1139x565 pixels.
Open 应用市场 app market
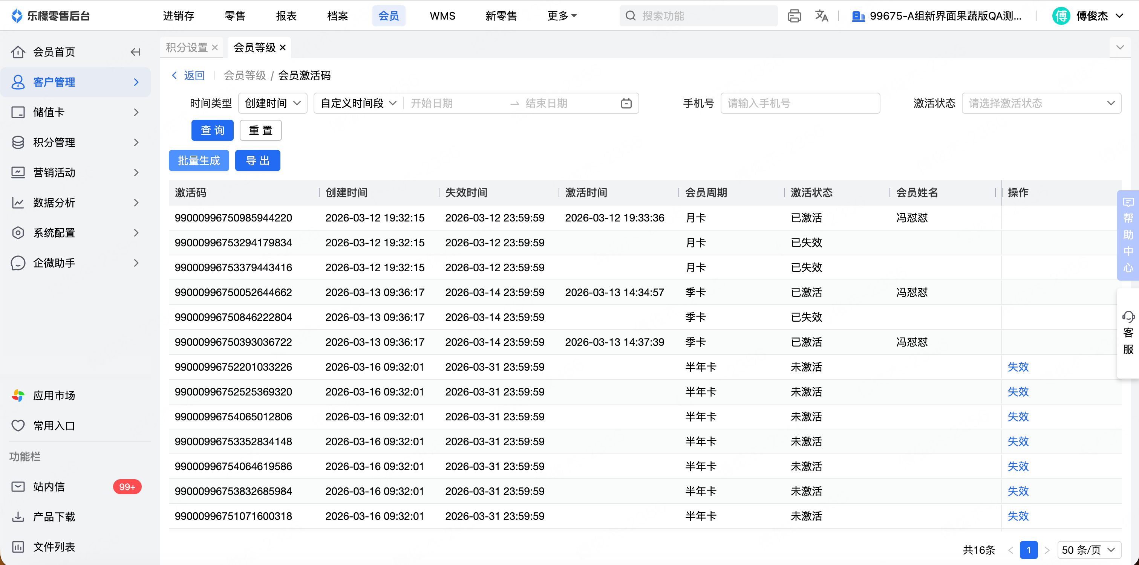click(54, 395)
